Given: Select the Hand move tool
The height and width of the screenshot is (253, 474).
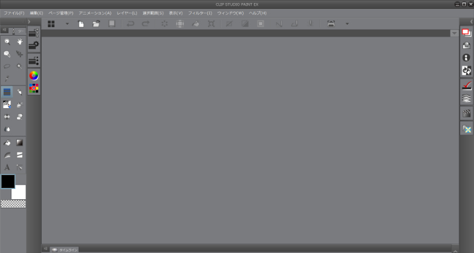Looking at the screenshot, I should point(19,42).
